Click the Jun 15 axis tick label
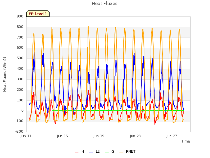Screen dimensions: 210x158 click(62, 136)
